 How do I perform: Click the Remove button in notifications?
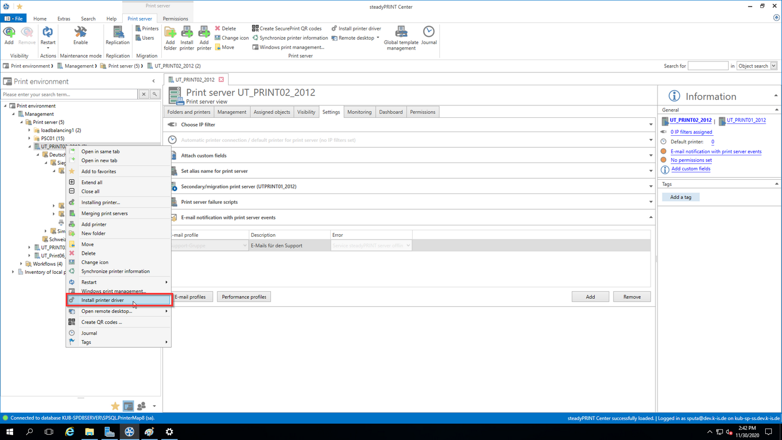(x=632, y=297)
